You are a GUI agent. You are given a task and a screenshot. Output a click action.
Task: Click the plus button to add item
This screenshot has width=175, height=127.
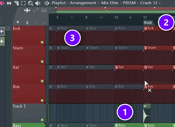(18, 22)
